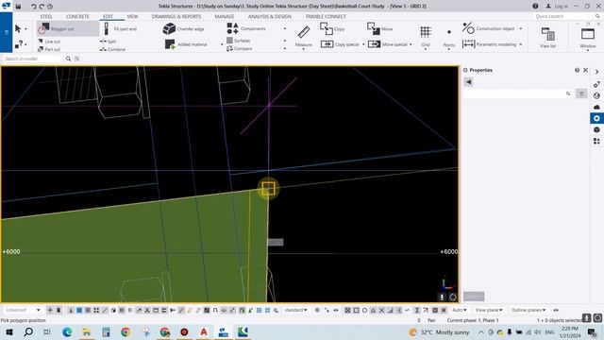Open the Auto snap depth dropdown
The width and height of the screenshot is (604, 340).
460,310
